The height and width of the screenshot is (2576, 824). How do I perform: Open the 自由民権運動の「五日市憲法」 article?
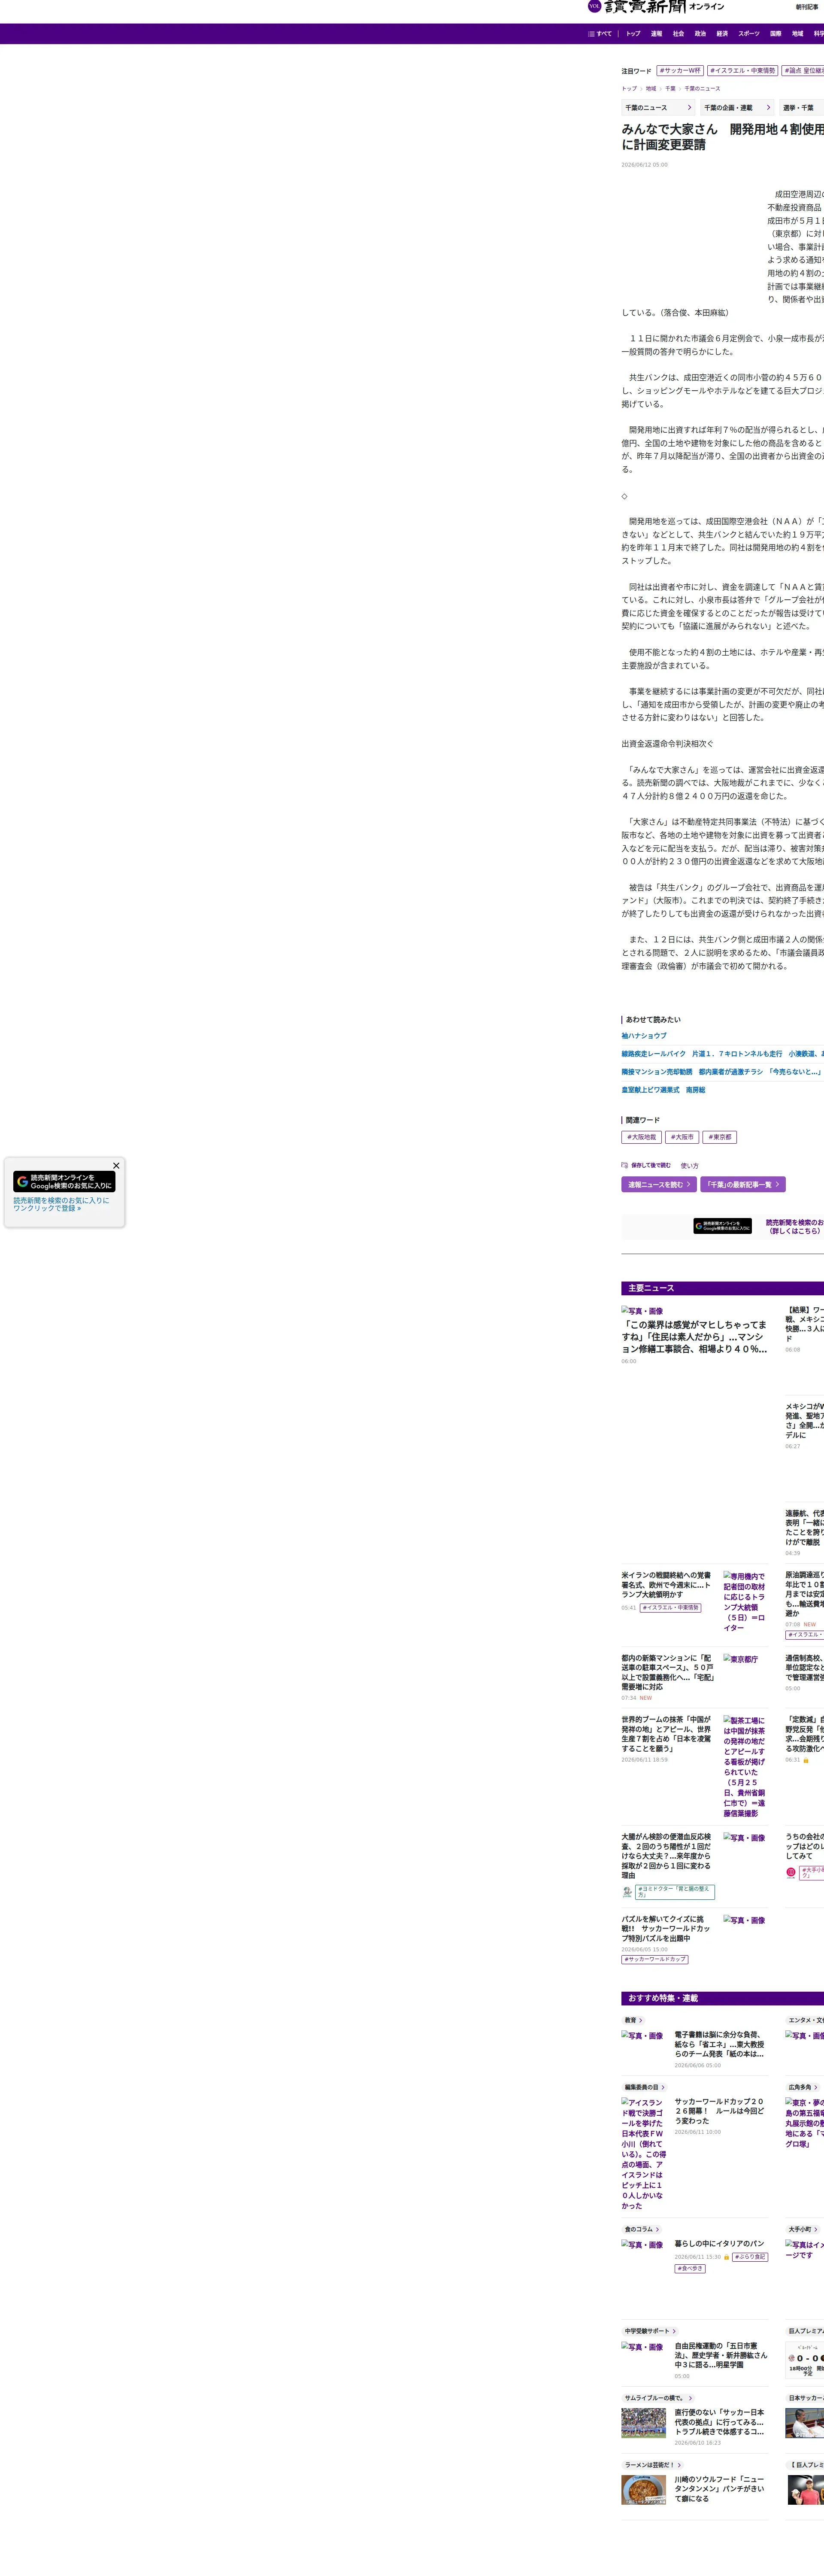click(x=720, y=2355)
